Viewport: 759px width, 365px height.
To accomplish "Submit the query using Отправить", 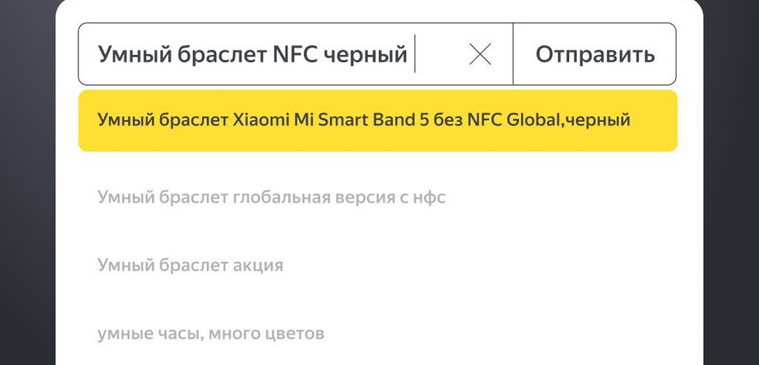I will tap(595, 55).
